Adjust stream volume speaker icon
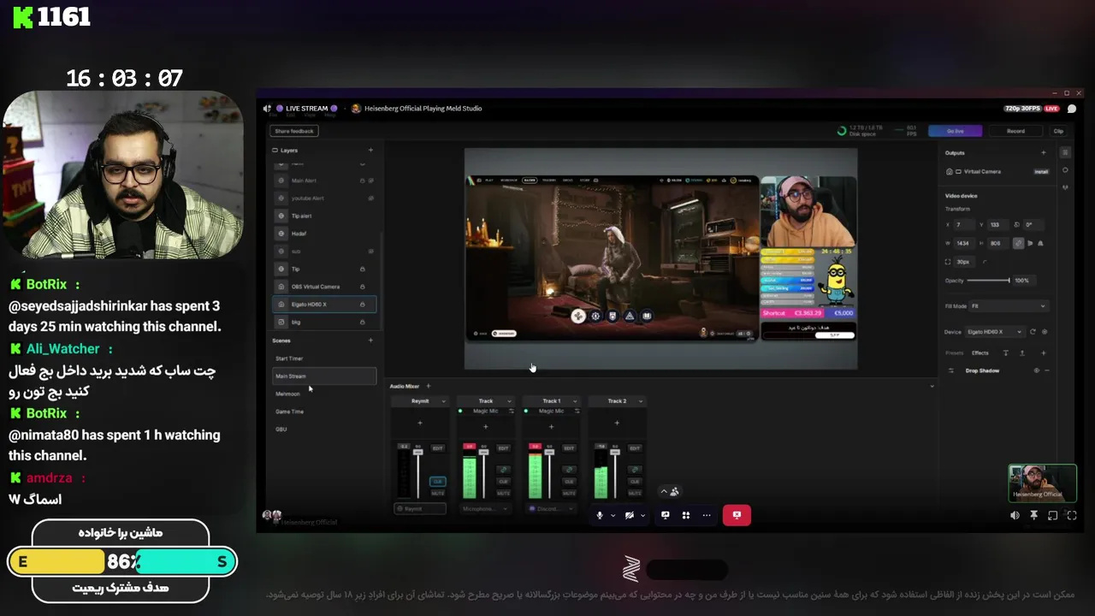 click(1015, 515)
